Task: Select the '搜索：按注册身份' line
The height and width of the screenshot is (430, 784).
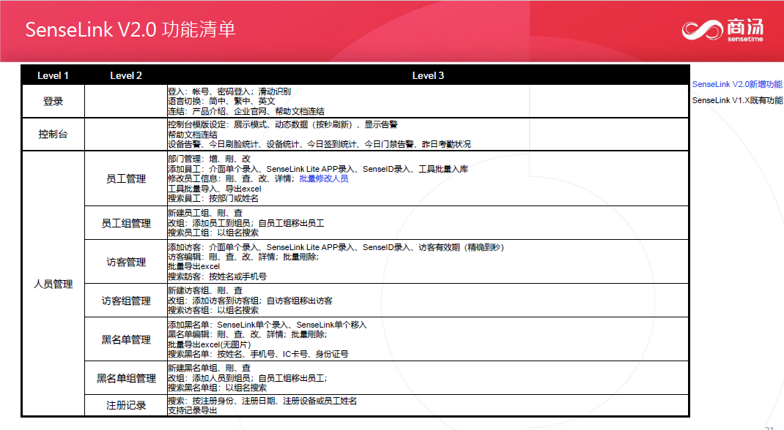Action: pos(262,401)
